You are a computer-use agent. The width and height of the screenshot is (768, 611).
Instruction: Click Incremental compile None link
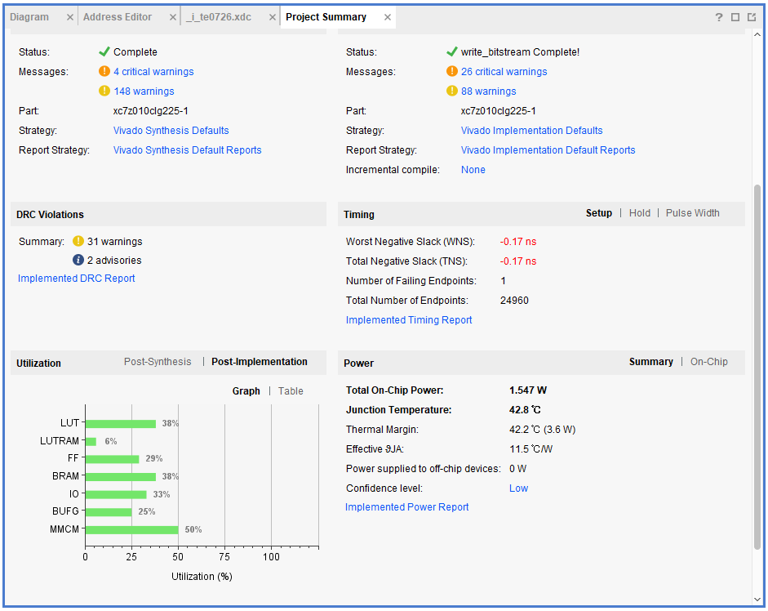[x=473, y=170]
